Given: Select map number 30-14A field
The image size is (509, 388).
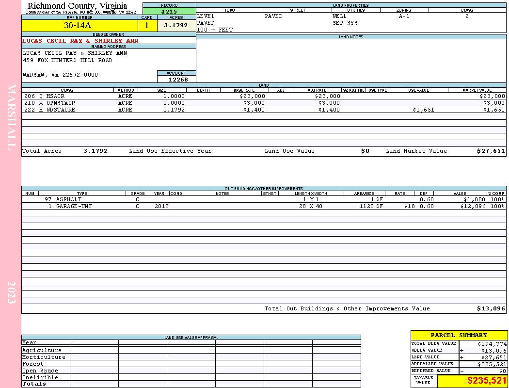Looking at the screenshot, I should point(80,25).
